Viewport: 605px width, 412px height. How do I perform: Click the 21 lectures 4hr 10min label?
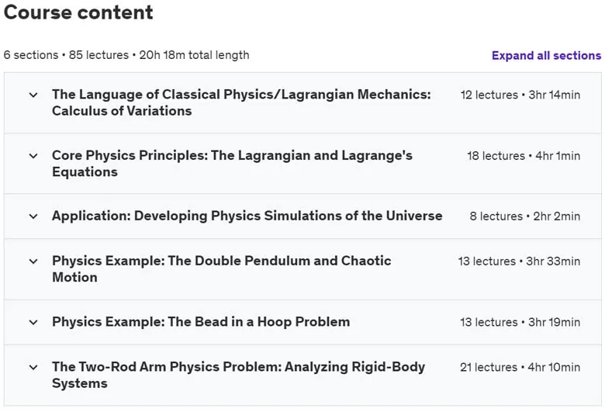coord(520,367)
